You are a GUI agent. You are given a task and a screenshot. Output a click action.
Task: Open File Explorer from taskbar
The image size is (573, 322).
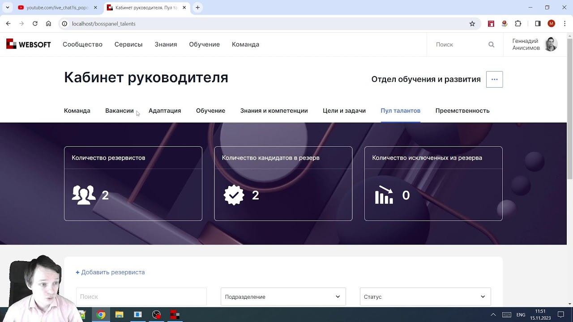(x=120, y=315)
